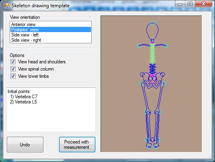Click Proceed with measurement button
Viewport: 215px width, 162px height.
(77, 144)
